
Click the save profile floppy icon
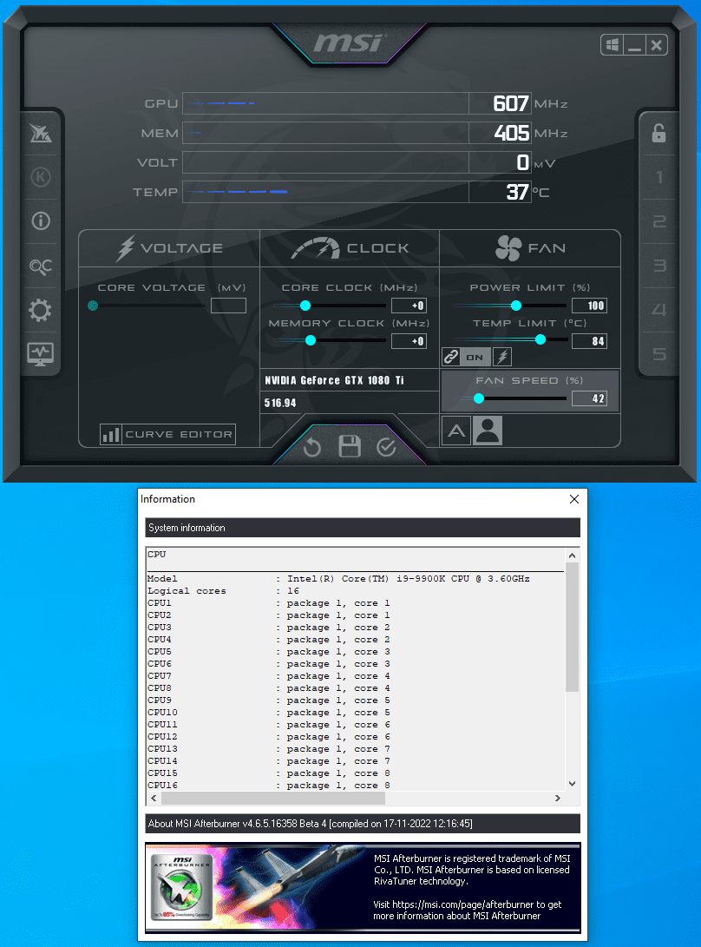coord(350,446)
